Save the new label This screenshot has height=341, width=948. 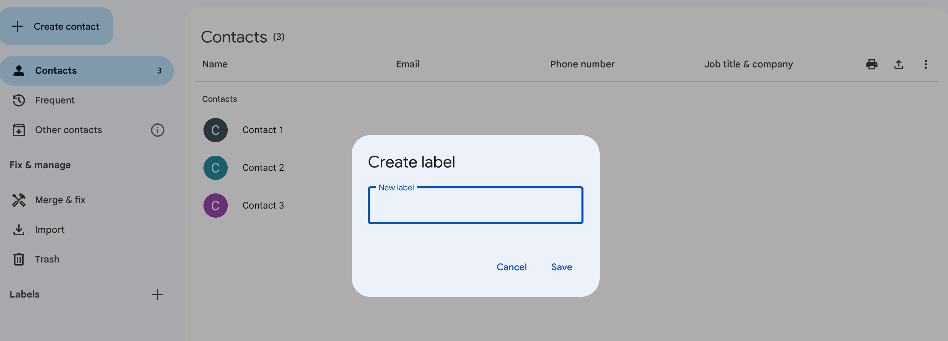(x=561, y=267)
